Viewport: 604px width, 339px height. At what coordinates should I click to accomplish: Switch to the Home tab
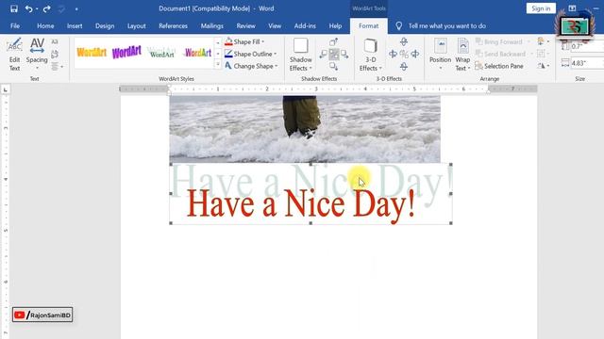tap(45, 25)
